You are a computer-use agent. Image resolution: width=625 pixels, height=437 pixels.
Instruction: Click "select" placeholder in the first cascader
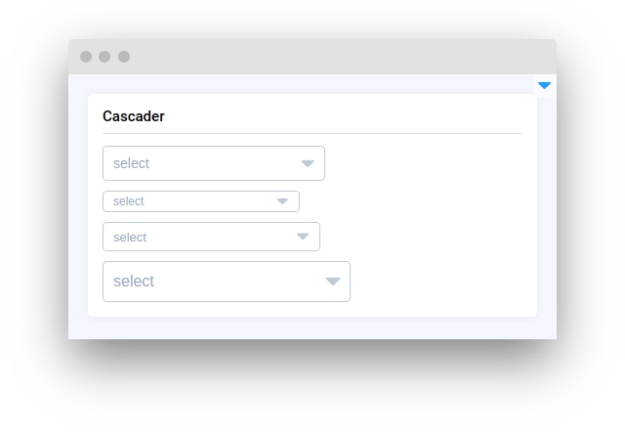(x=131, y=163)
